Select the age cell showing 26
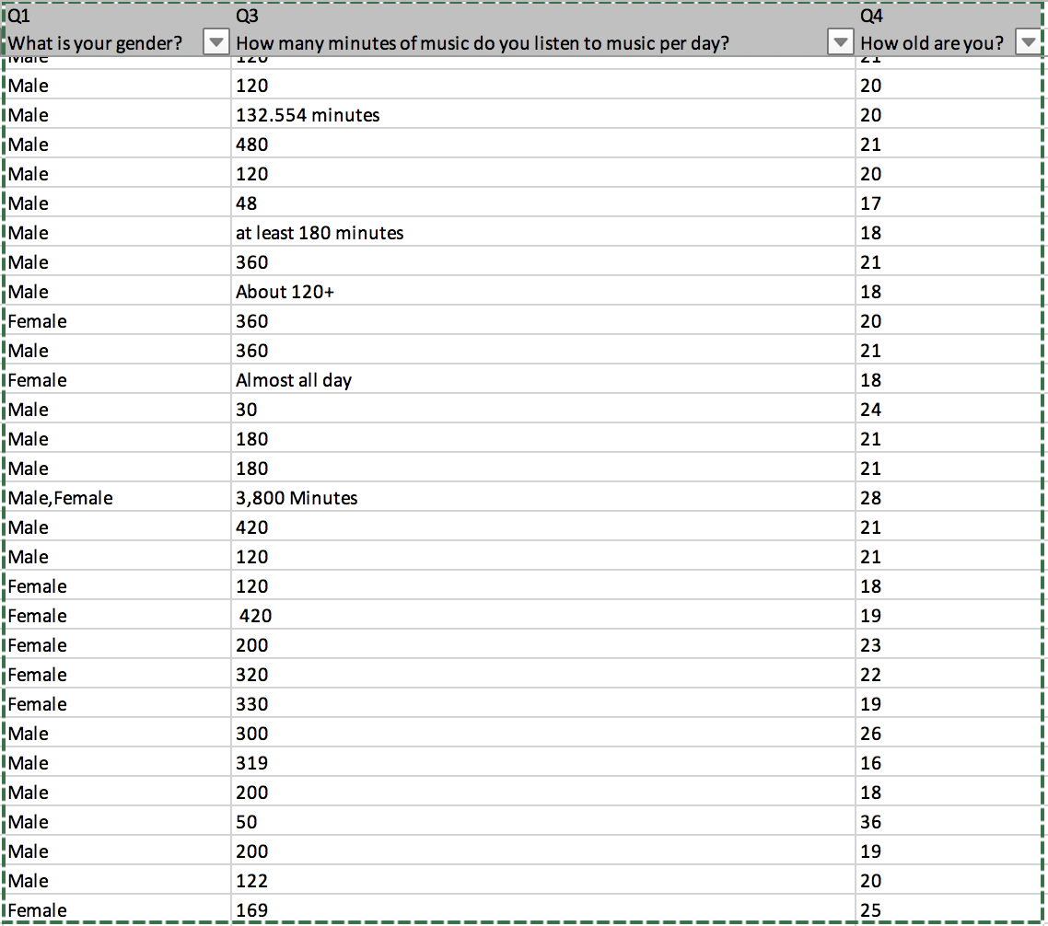 (x=949, y=734)
